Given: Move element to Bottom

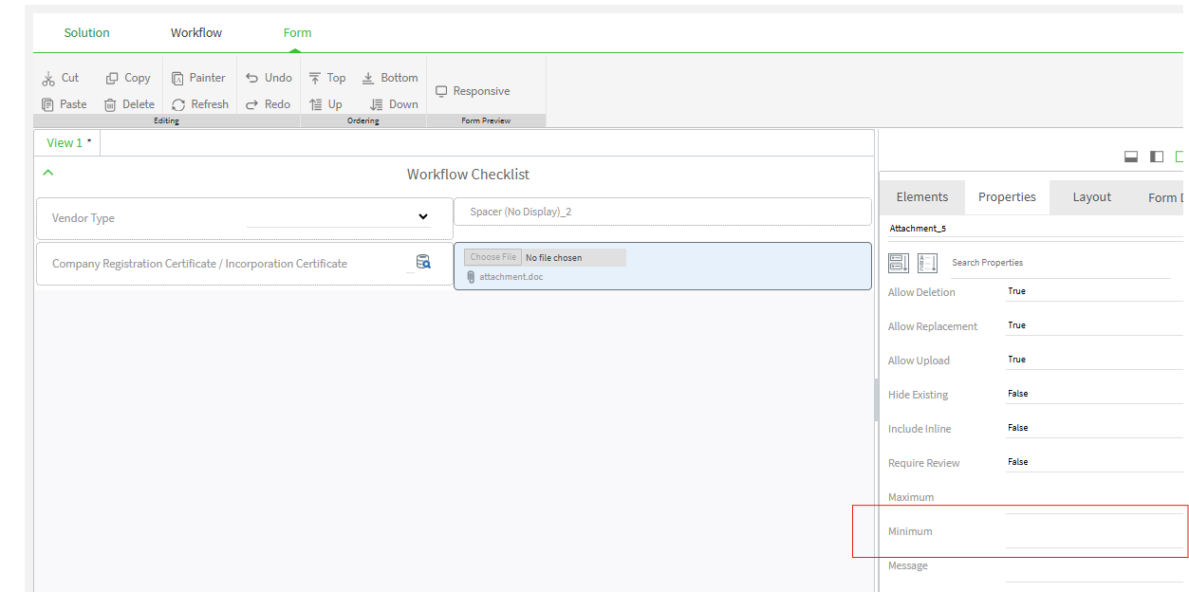Looking at the screenshot, I should point(390,78).
